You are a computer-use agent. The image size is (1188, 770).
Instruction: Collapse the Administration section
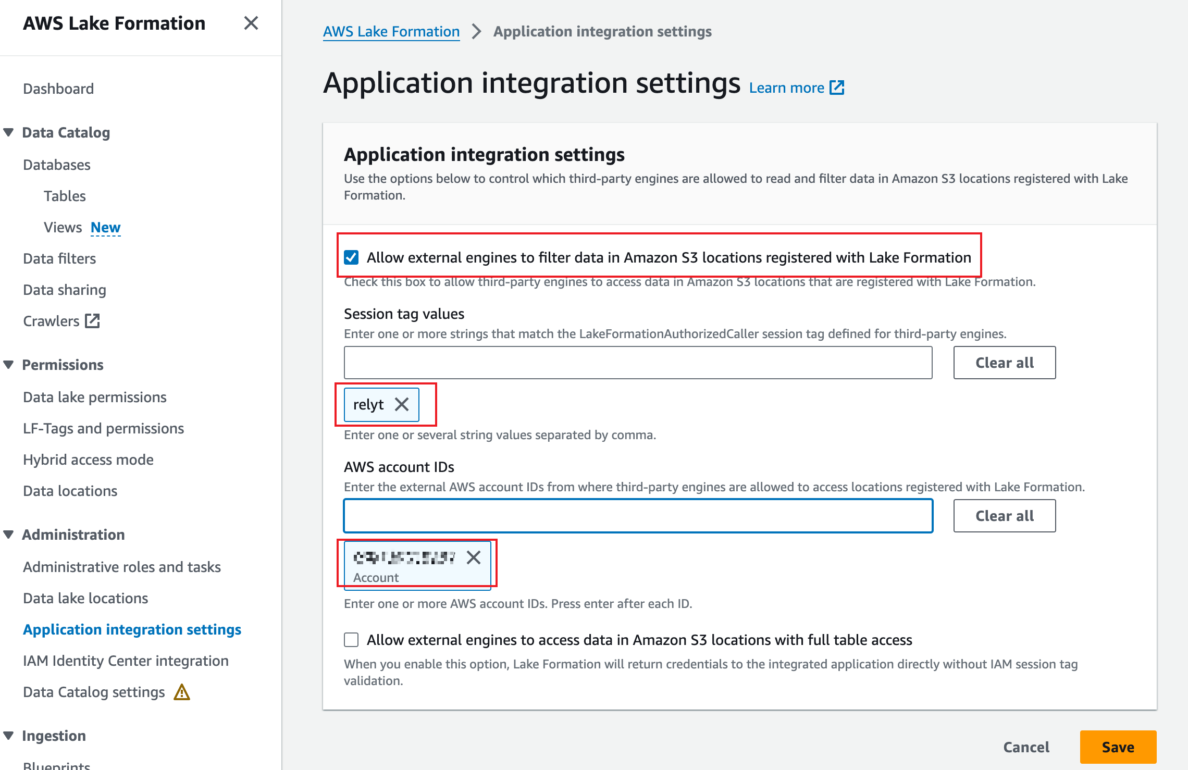point(8,535)
